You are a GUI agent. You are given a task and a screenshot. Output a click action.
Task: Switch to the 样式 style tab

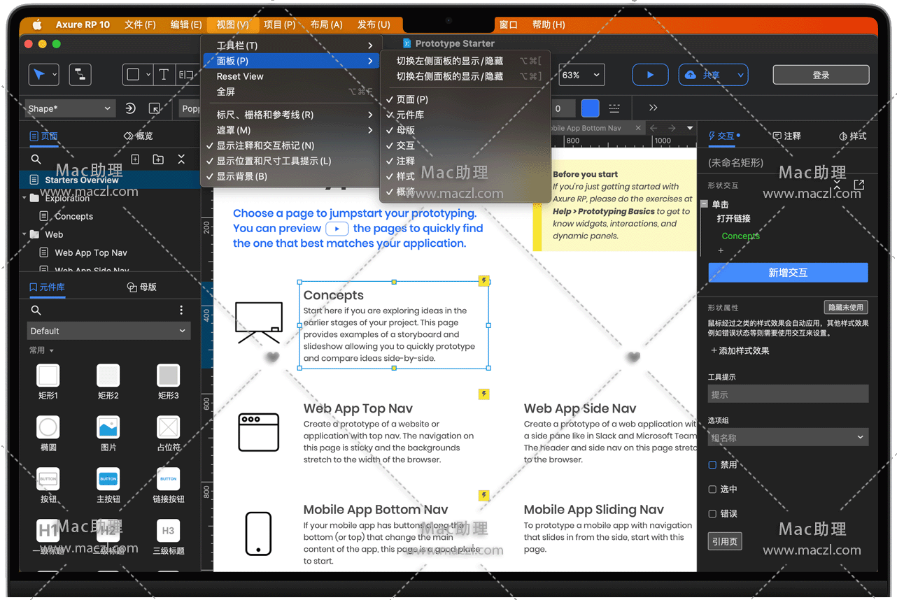853,136
